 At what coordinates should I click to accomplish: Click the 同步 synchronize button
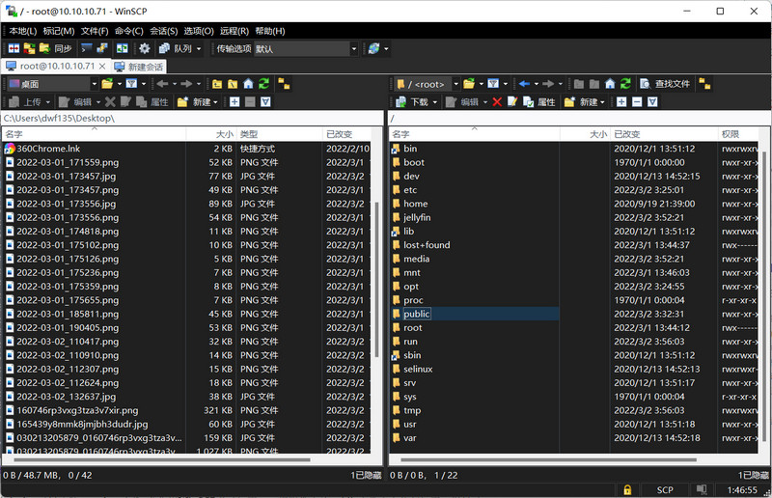coord(56,48)
